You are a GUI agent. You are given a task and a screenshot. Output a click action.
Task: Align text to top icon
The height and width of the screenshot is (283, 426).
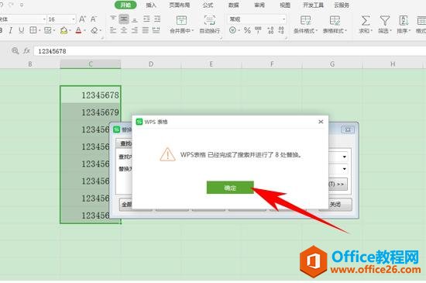click(x=113, y=19)
